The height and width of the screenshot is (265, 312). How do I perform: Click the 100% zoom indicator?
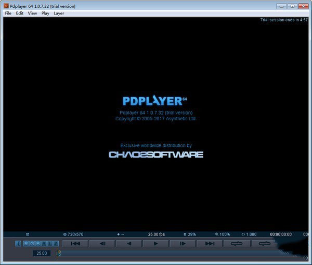click(x=223, y=234)
